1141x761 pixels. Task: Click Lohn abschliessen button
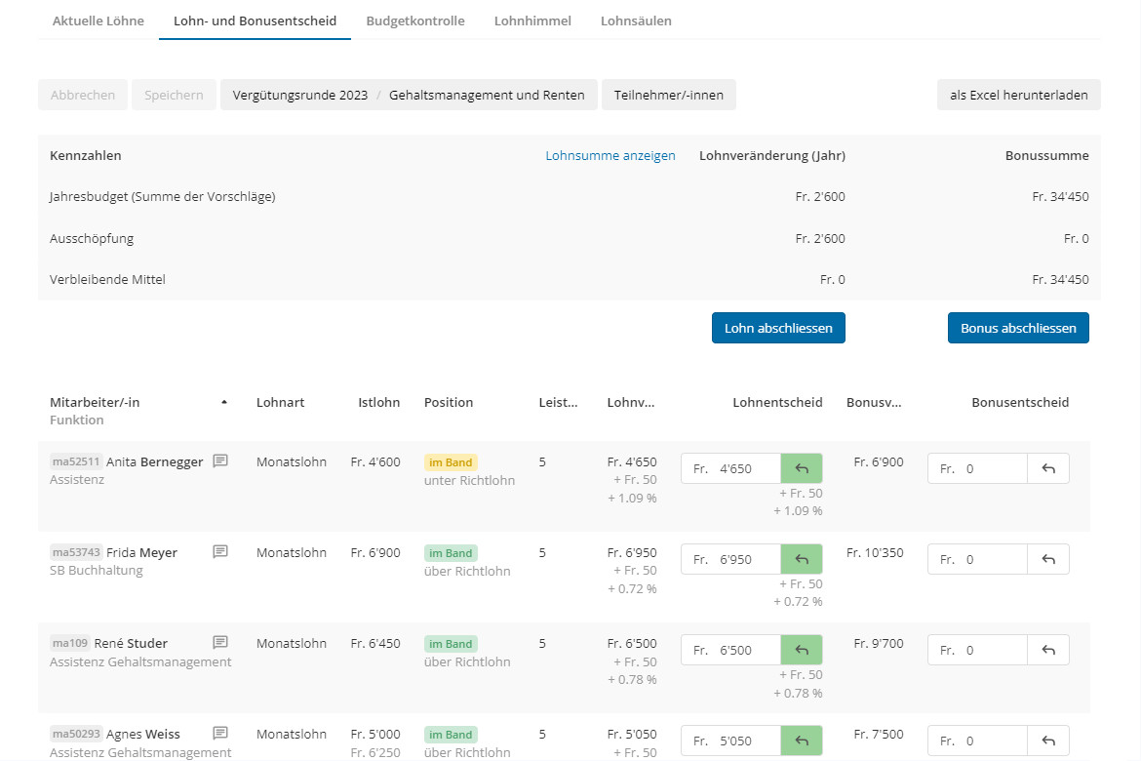[777, 328]
